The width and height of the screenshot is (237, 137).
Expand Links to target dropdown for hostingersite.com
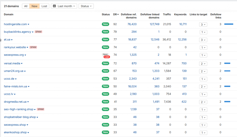203,25
